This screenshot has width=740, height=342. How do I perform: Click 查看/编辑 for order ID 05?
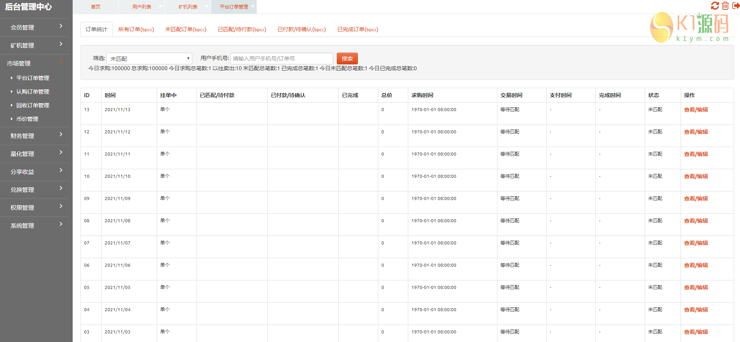(x=696, y=287)
